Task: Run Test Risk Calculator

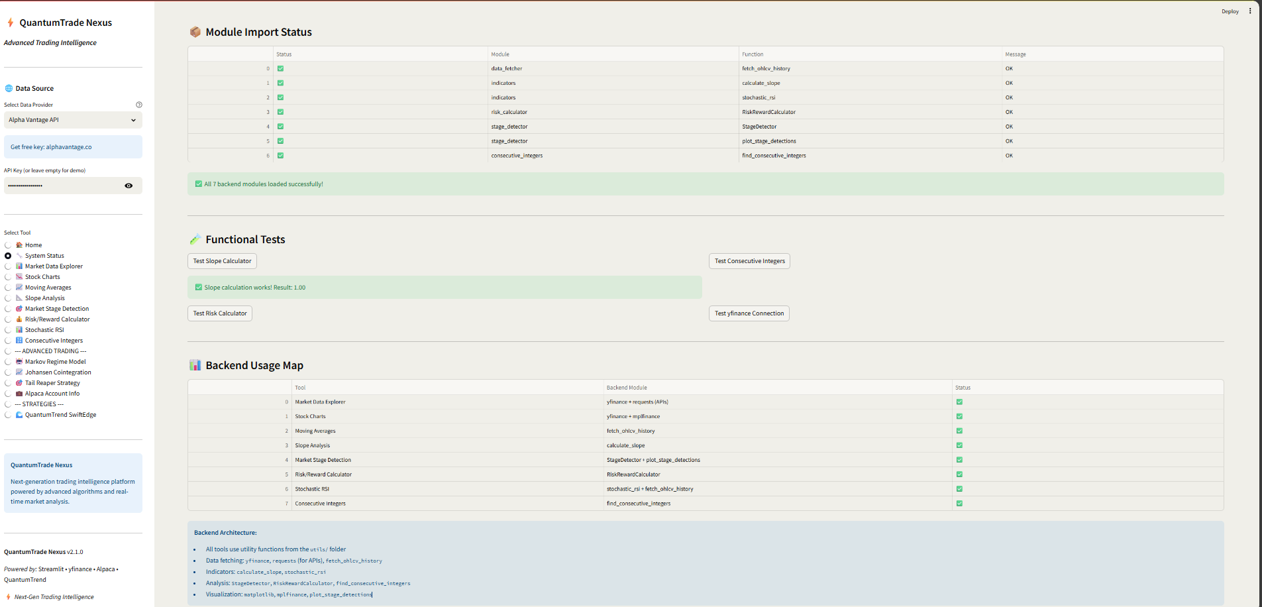Action: pyautogui.click(x=220, y=313)
